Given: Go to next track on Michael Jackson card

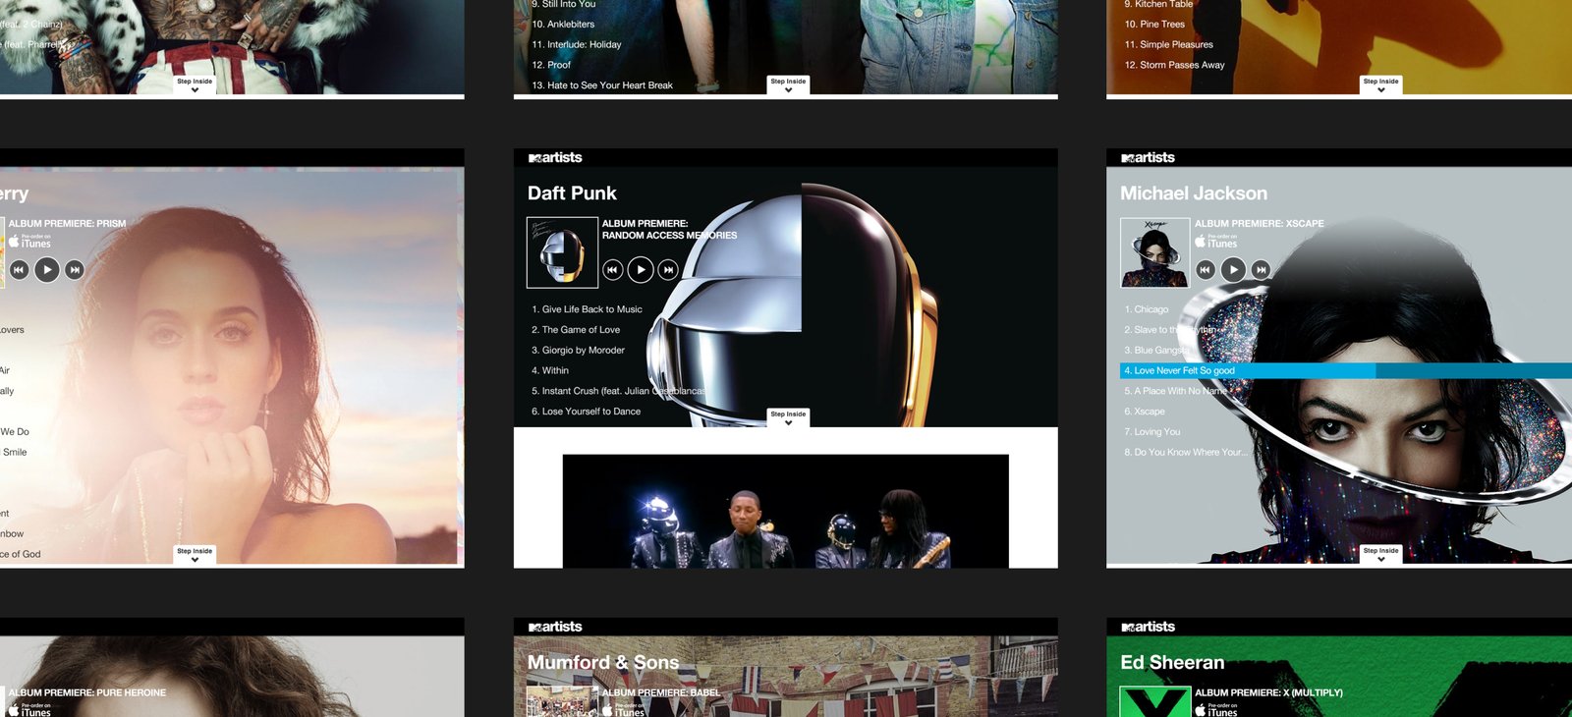Looking at the screenshot, I should [1261, 269].
